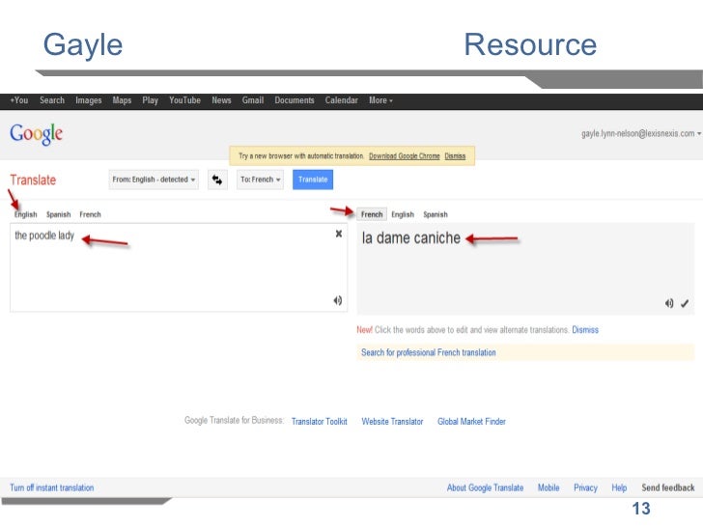The height and width of the screenshot is (527, 703).
Task: Open Maps in the top bar
Action: tap(122, 100)
